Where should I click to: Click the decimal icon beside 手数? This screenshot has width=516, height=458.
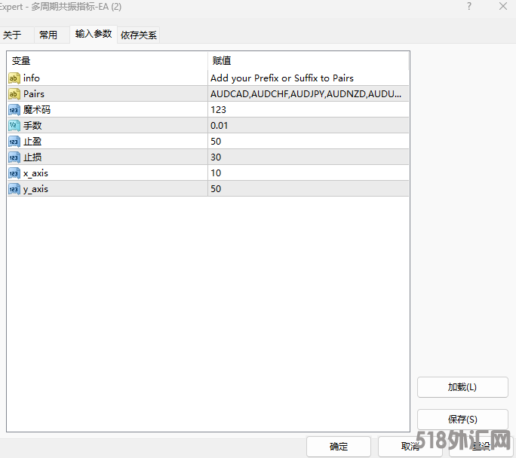(14, 126)
